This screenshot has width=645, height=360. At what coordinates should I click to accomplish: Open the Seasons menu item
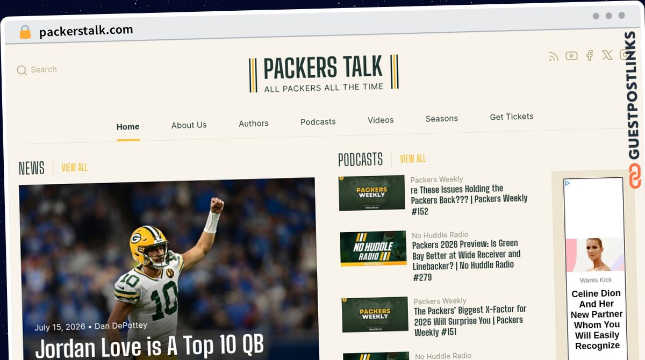click(x=442, y=119)
